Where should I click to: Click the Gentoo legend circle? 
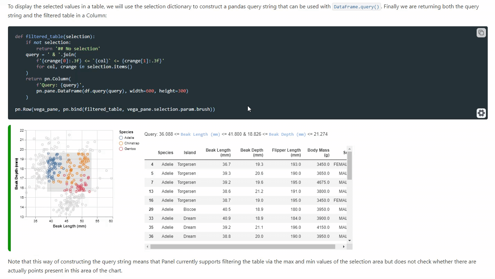pos(121,149)
